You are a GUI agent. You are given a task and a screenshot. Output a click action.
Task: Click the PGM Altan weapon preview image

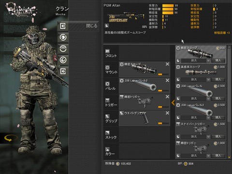(x=126, y=17)
